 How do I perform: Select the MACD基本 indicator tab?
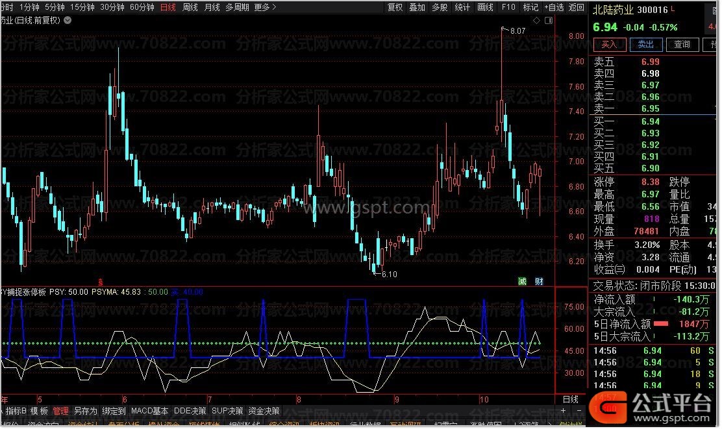click(x=149, y=411)
